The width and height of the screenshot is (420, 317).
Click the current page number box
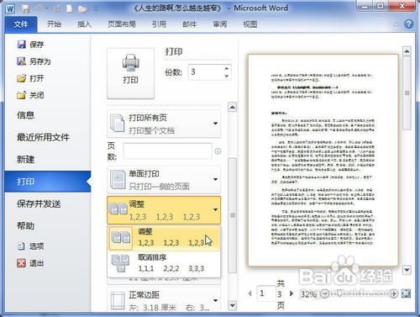point(266,293)
